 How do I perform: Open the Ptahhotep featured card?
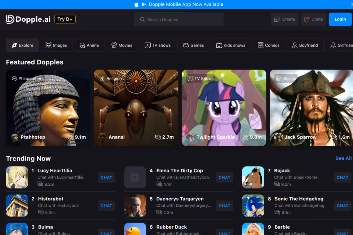48,108
